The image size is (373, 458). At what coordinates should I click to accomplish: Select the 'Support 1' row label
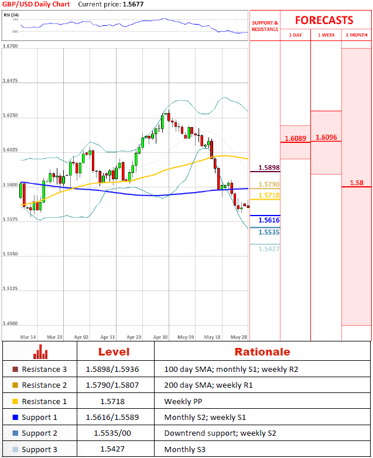pyautogui.click(x=39, y=418)
